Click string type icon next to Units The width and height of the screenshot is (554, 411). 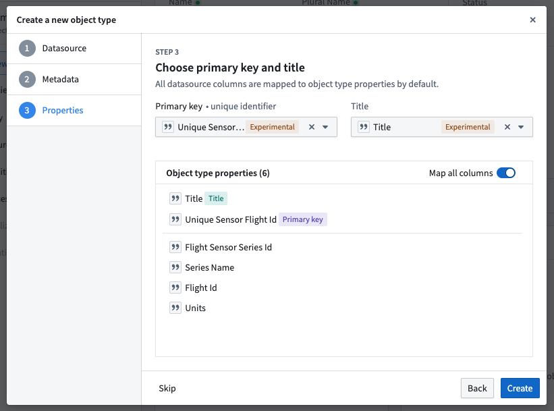(x=175, y=308)
